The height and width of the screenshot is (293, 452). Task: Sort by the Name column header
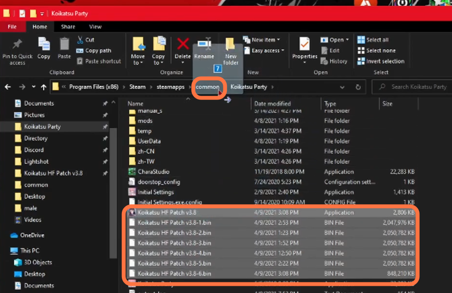[135, 104]
